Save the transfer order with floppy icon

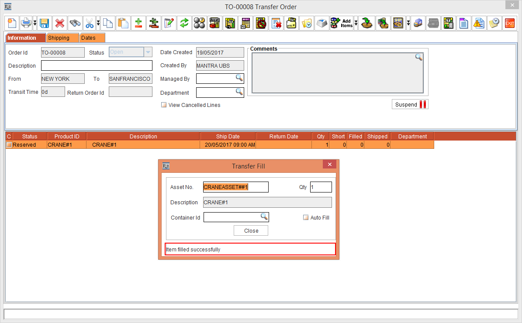coord(44,23)
